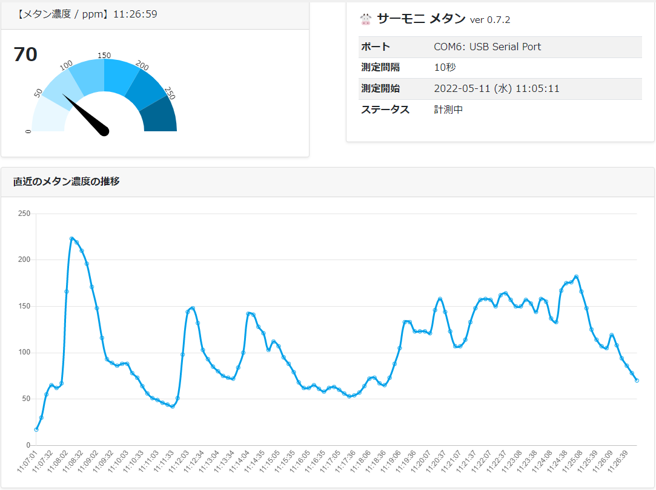Click the 直近のメタン濃度の推移 chart title
Screen dimensions: 656x490
(x=67, y=181)
